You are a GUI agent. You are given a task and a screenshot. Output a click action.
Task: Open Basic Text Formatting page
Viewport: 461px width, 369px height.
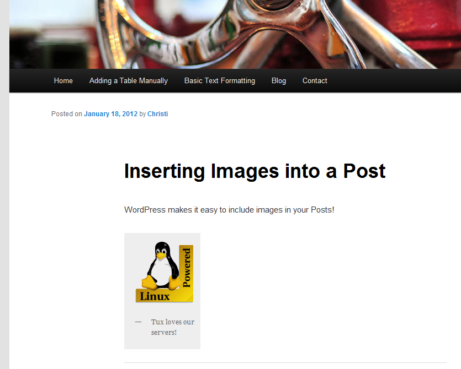219,80
